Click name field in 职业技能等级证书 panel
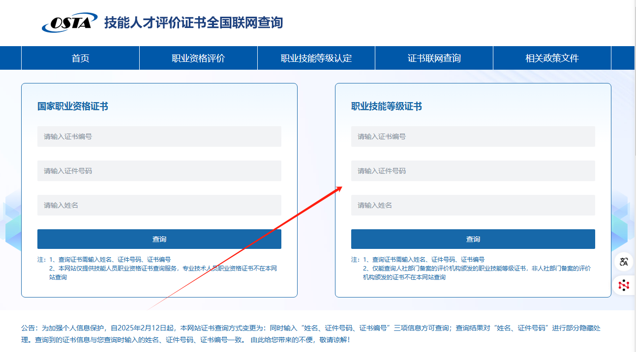 pos(473,205)
